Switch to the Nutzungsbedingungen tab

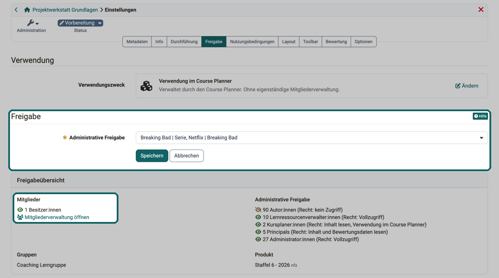click(252, 42)
